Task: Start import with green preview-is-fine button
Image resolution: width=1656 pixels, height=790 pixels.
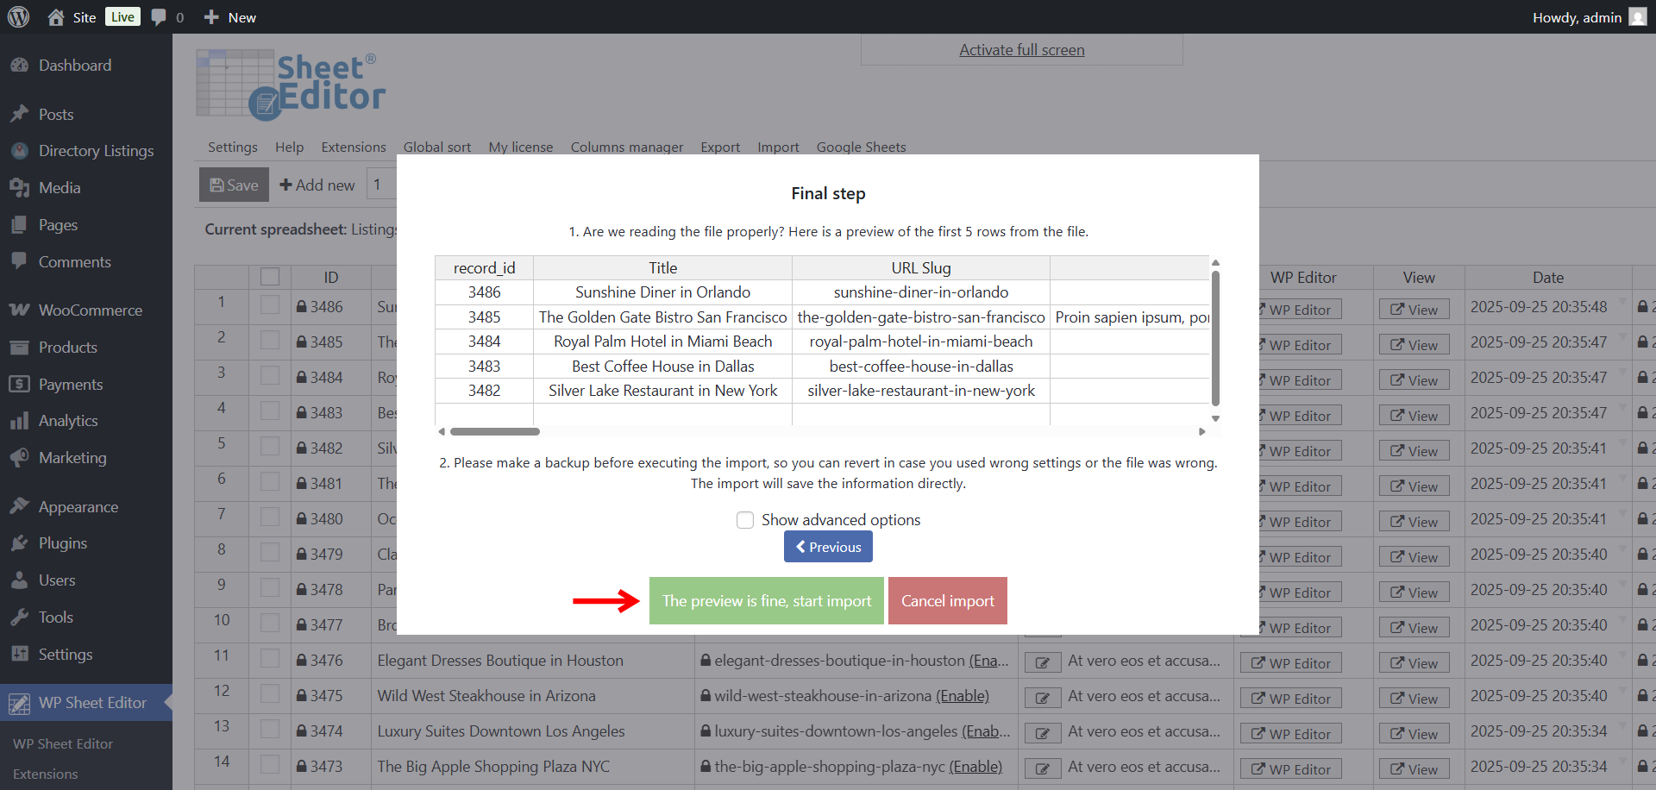Action: tap(767, 601)
